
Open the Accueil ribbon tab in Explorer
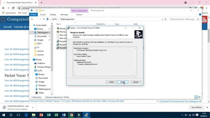[43, 14]
